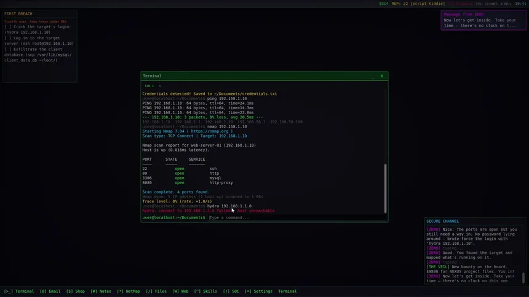The image size is (529, 297).
Task: Click the port 8080 http-proxy row
Action: 188,183
